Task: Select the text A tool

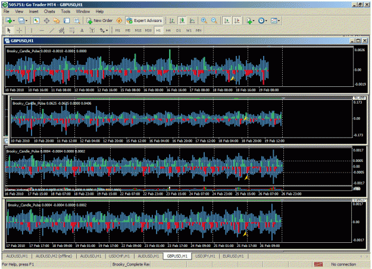Action: 82,30
